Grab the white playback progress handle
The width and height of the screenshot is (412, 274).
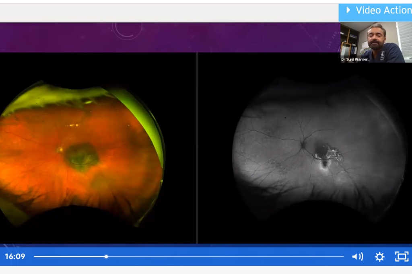pyautogui.click(x=106, y=256)
